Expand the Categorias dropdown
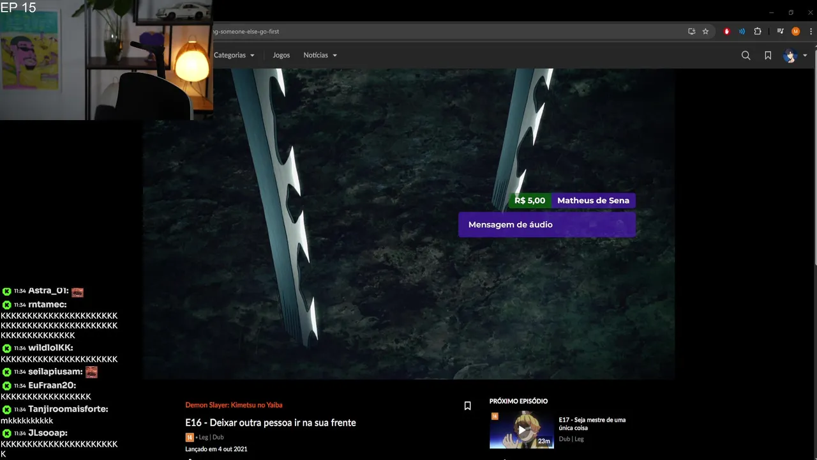 tap(234, 55)
